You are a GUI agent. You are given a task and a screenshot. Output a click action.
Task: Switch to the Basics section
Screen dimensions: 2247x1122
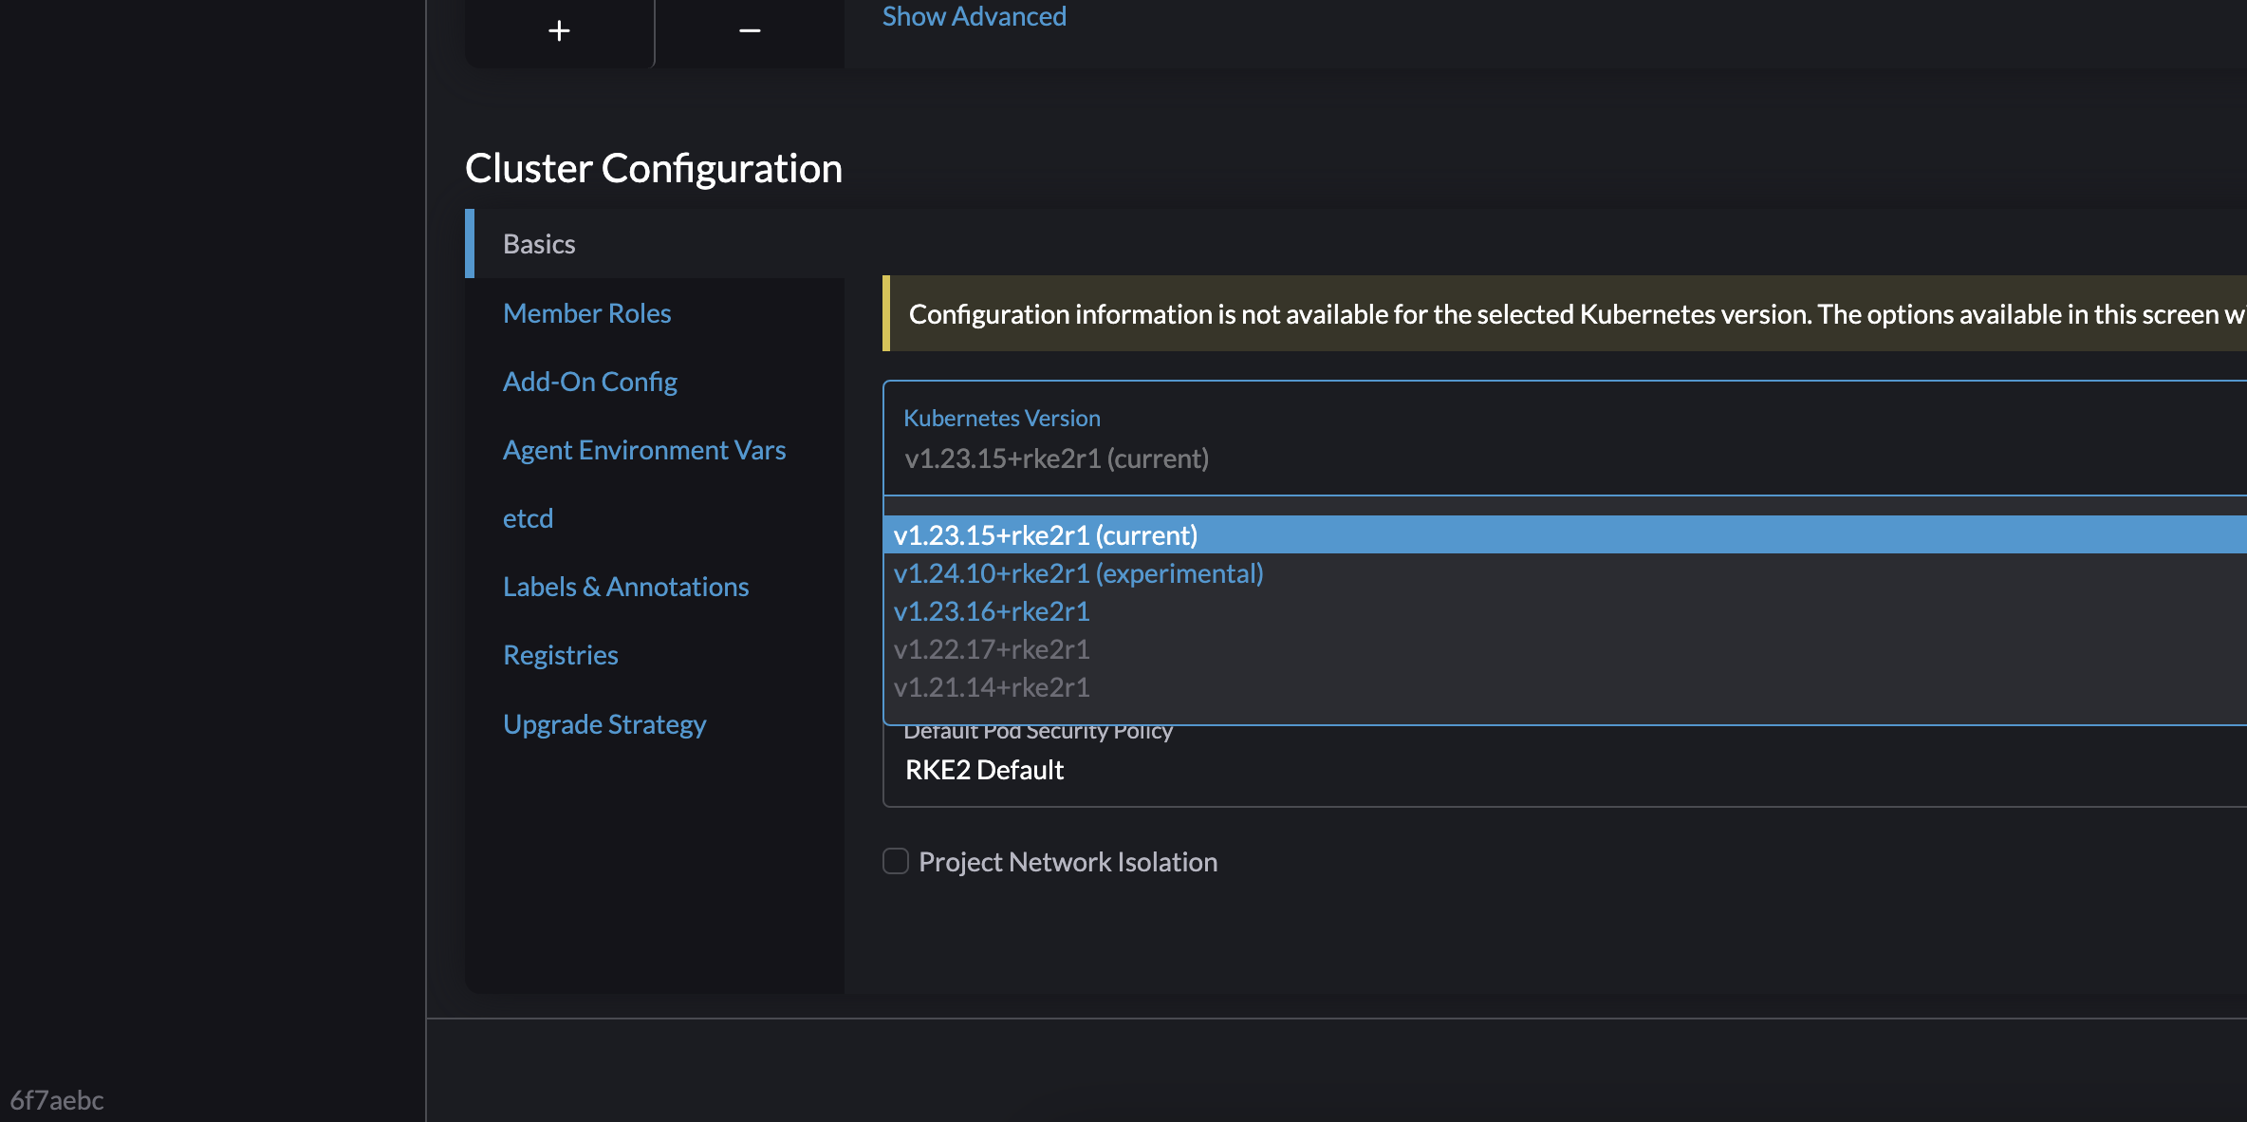pos(538,243)
